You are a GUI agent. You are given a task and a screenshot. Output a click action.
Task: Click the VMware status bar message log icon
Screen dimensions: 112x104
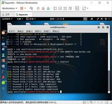(x=107, y=102)
